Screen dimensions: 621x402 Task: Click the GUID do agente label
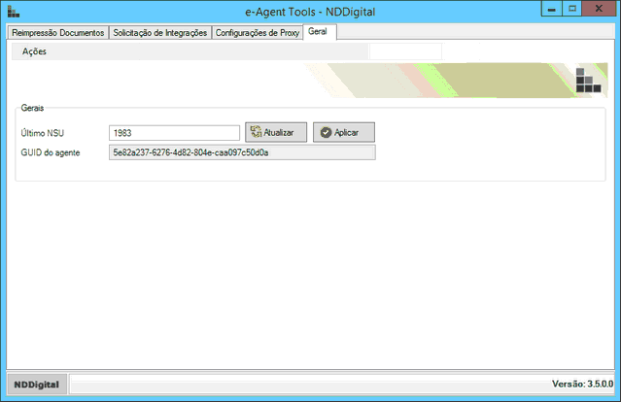51,152
